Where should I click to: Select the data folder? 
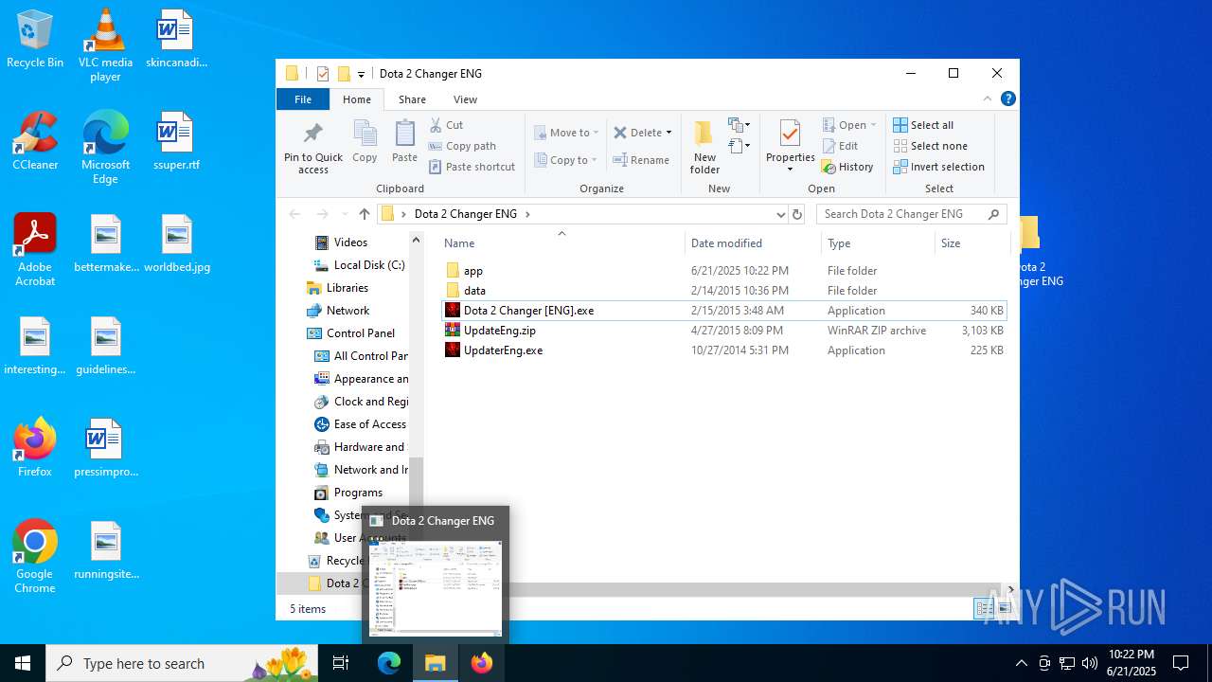point(724,291)
